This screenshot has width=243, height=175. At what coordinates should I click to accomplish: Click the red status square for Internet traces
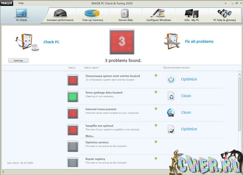pos(73,113)
